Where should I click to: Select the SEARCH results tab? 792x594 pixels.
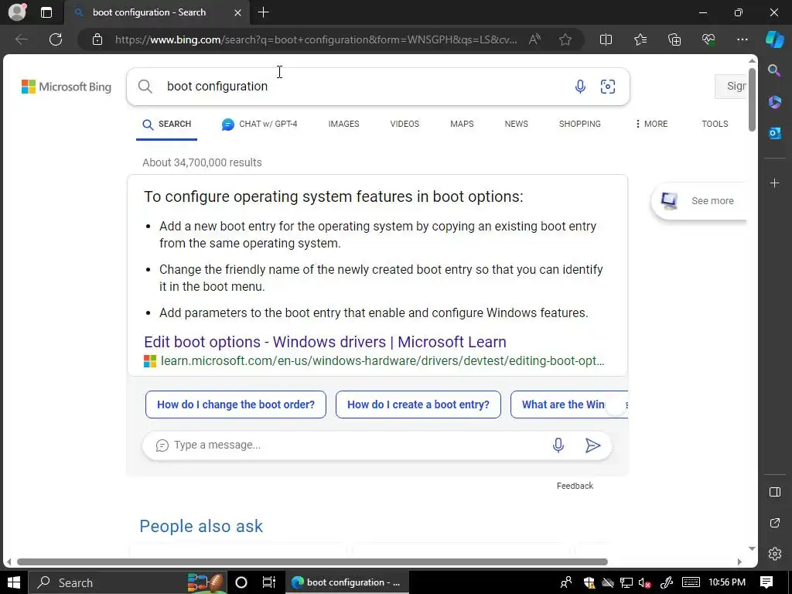[x=167, y=125]
